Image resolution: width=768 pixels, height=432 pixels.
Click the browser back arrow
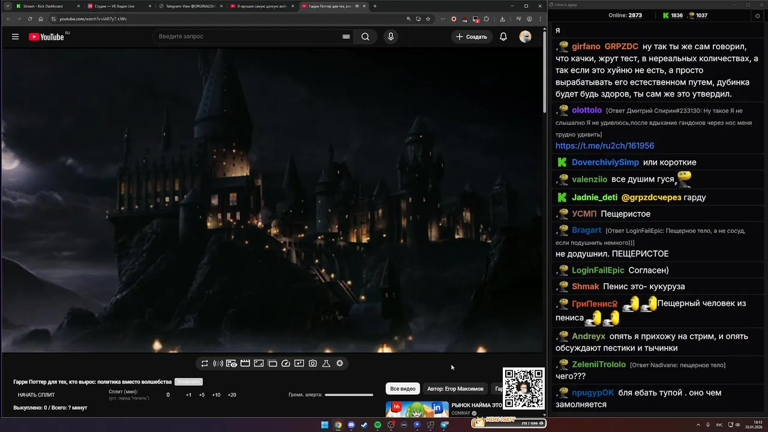(8, 19)
